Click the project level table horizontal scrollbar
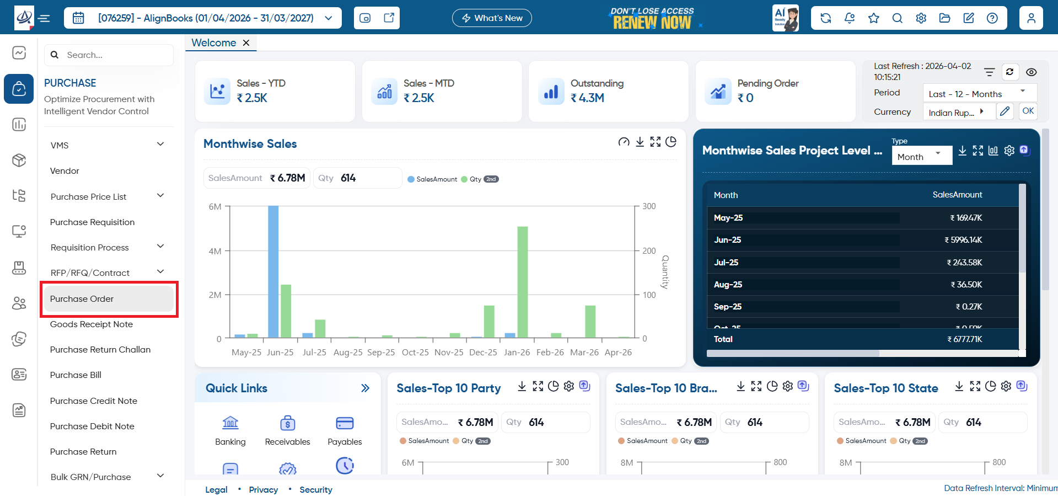This screenshot has height=496, width=1058. pos(793,354)
